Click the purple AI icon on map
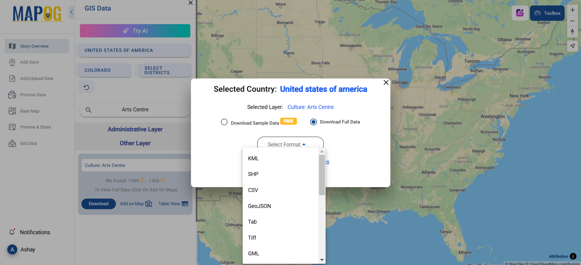Screen dimensions: 581x265 click(520, 13)
